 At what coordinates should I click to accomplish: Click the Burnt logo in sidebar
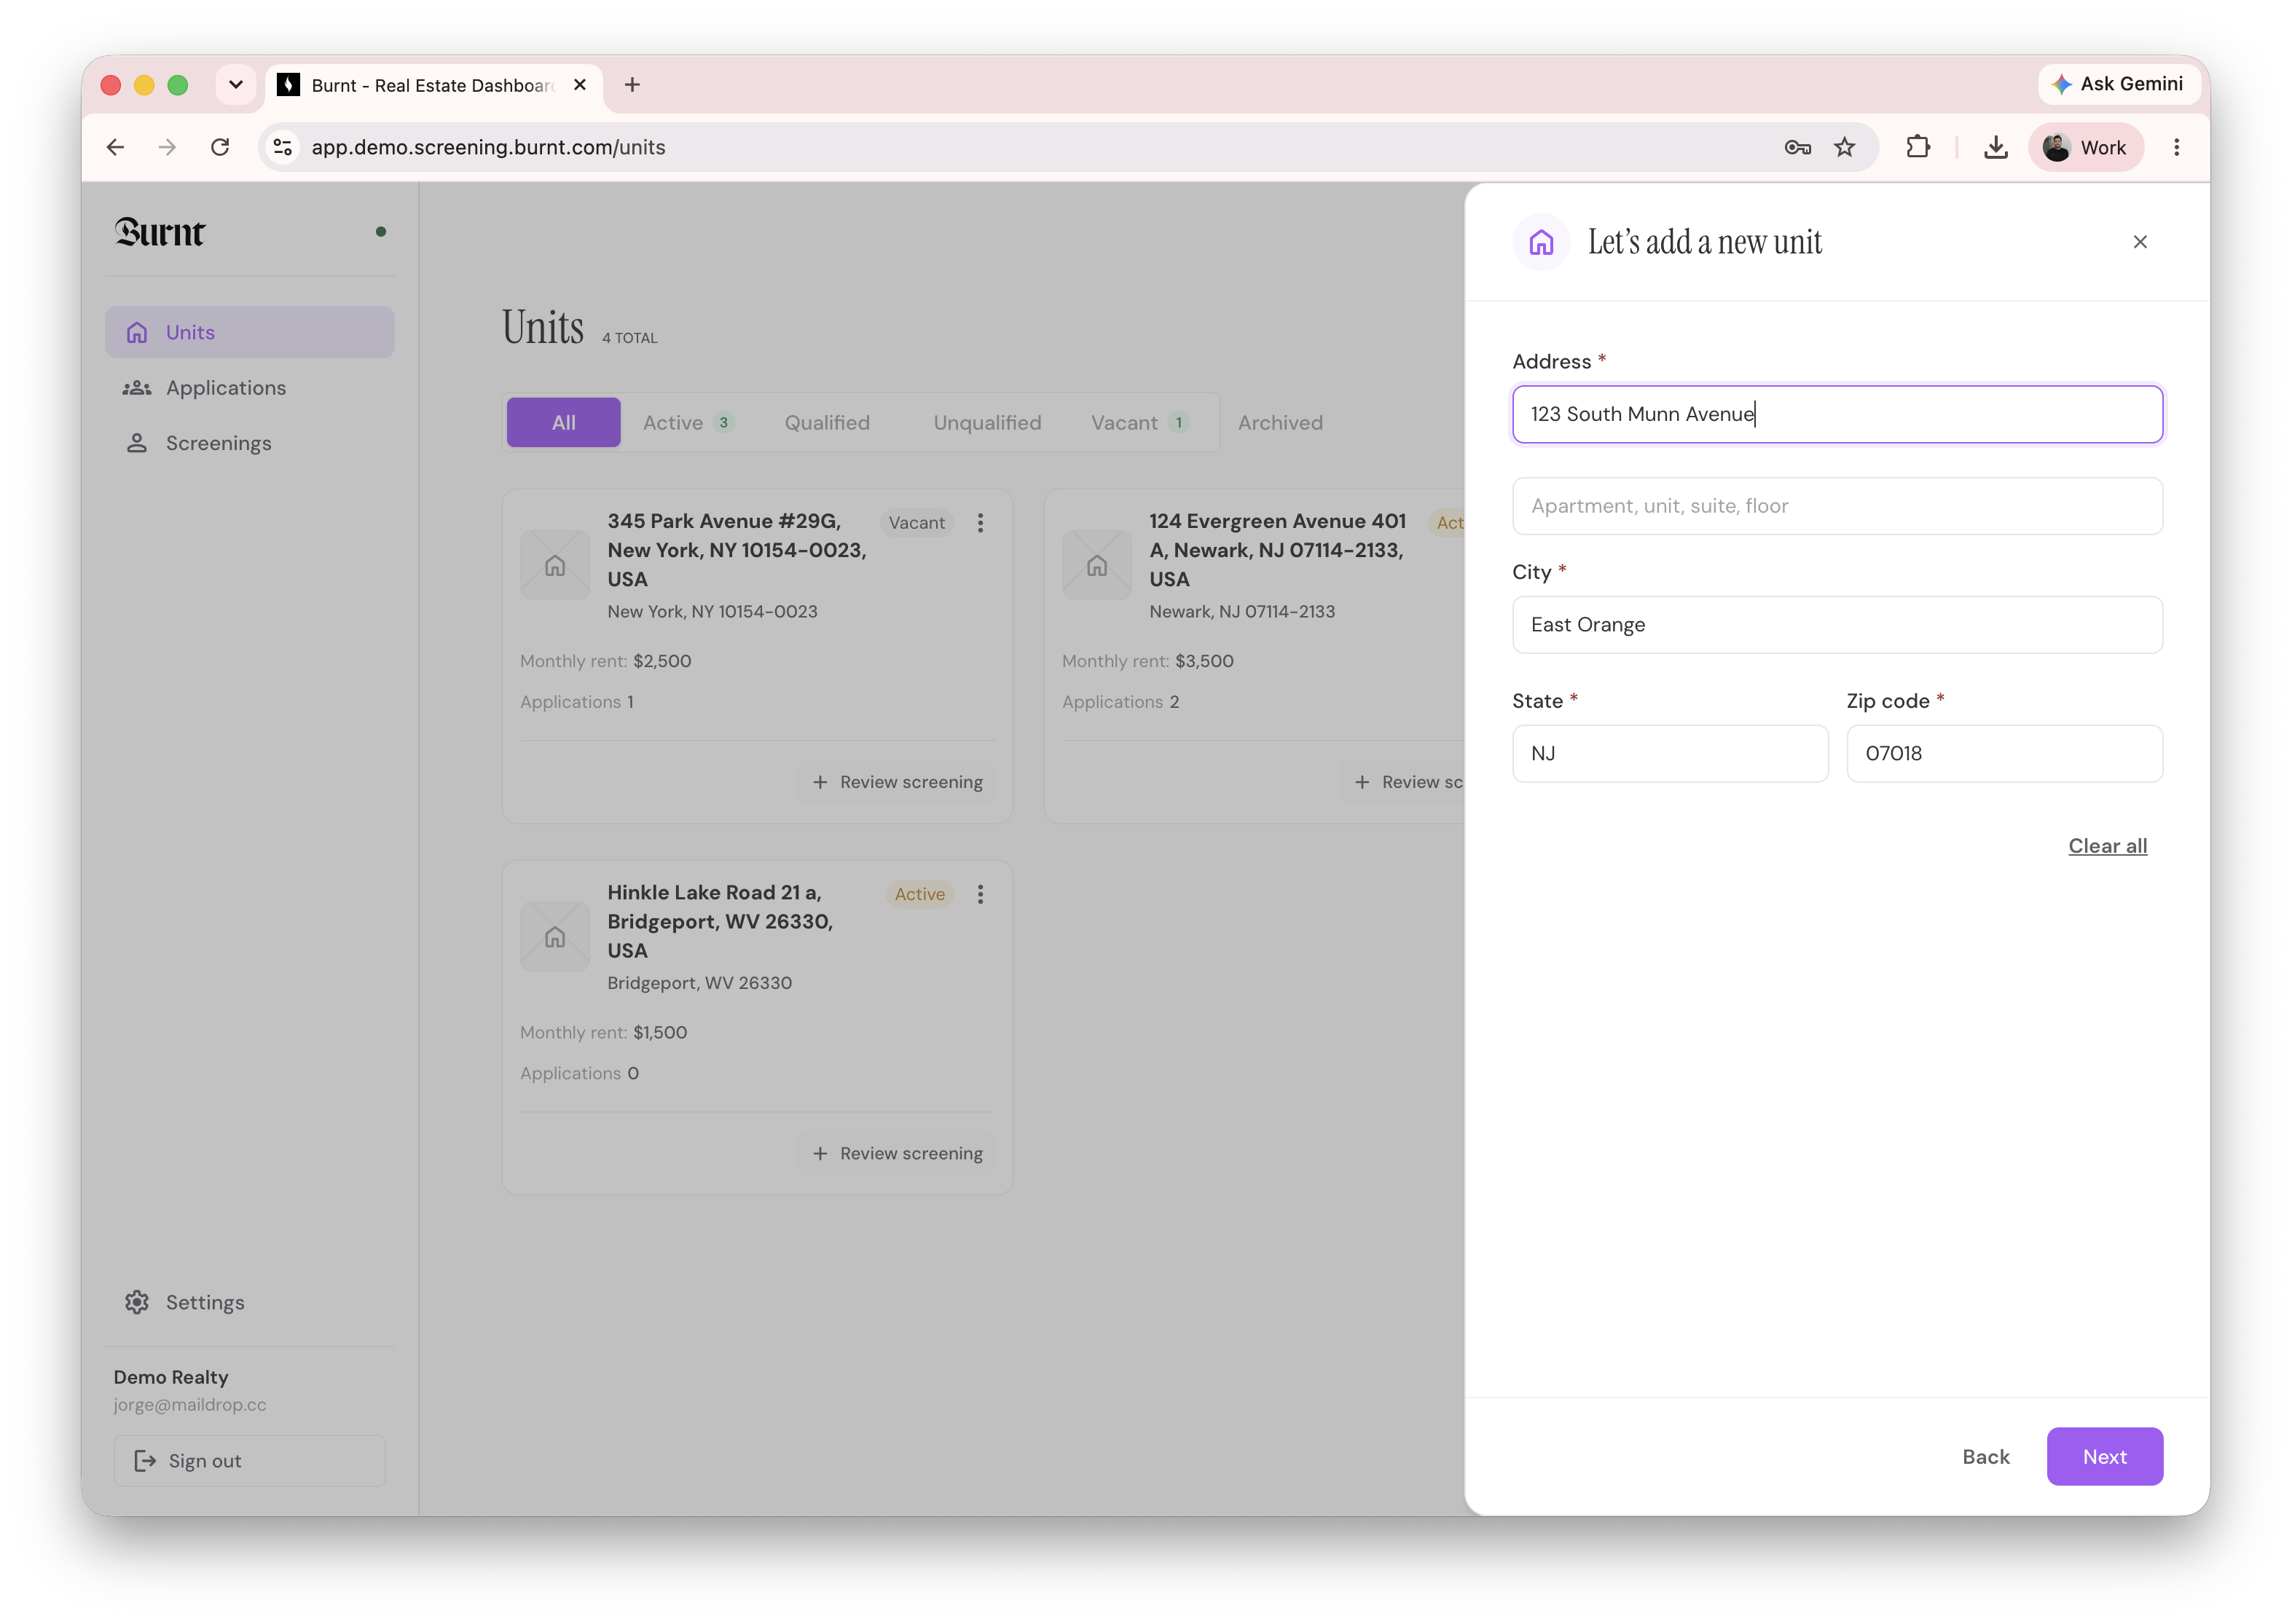pyautogui.click(x=160, y=232)
